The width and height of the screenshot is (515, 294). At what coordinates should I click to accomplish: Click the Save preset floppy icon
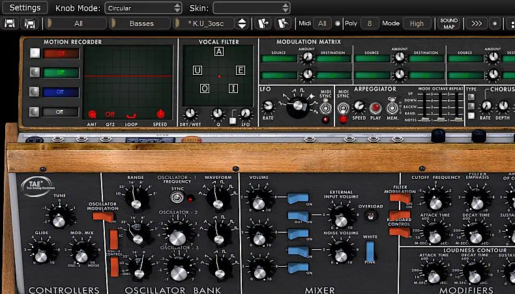[10, 23]
